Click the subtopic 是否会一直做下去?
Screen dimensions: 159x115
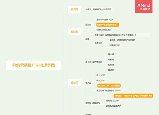pyautogui.click(x=105, y=20)
